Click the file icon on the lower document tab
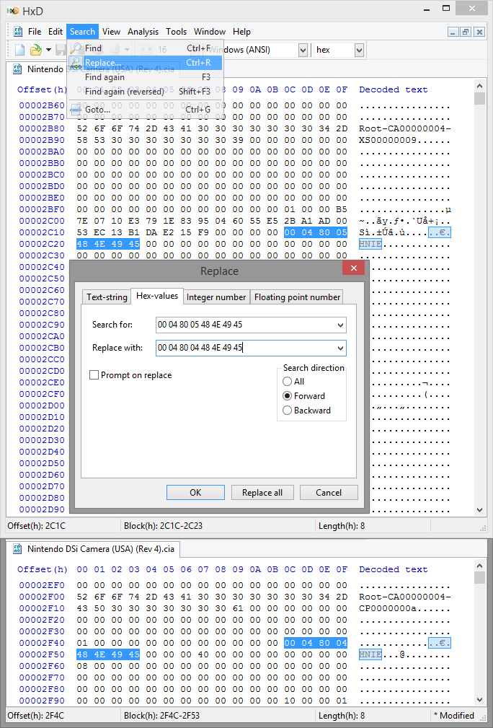 click(17, 549)
